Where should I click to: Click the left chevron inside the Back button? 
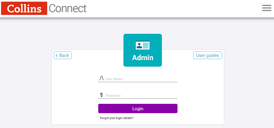[57, 55]
